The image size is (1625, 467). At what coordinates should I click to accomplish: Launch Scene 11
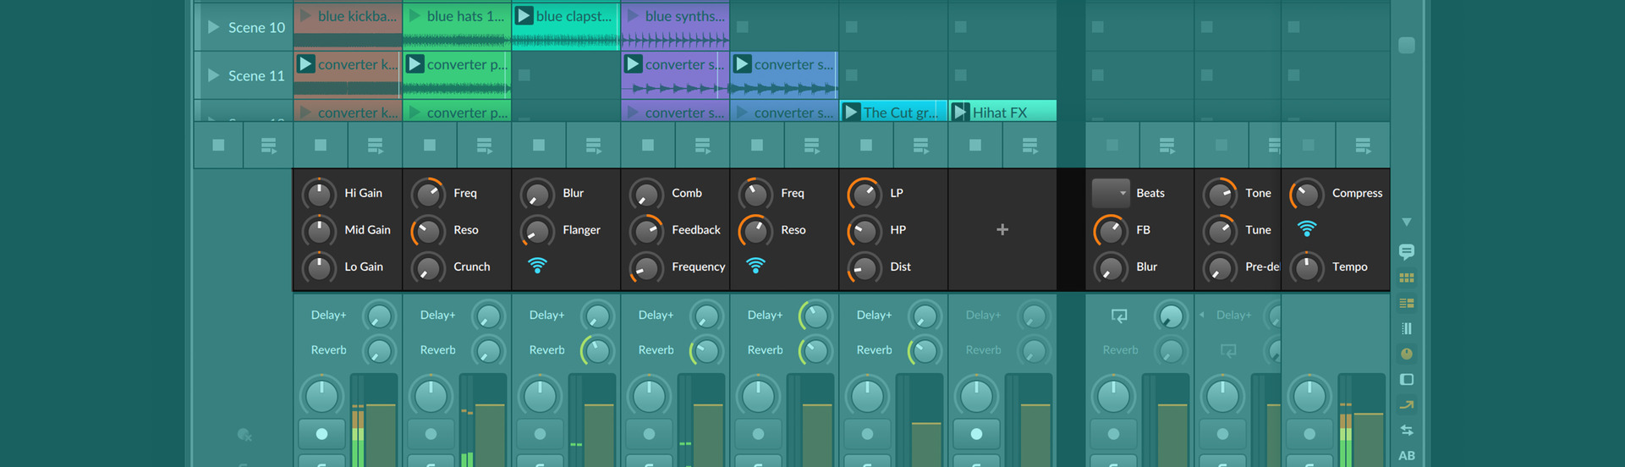pos(213,75)
